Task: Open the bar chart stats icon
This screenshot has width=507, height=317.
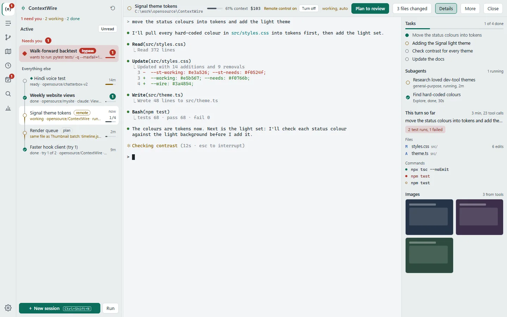Action: (x=8, y=108)
